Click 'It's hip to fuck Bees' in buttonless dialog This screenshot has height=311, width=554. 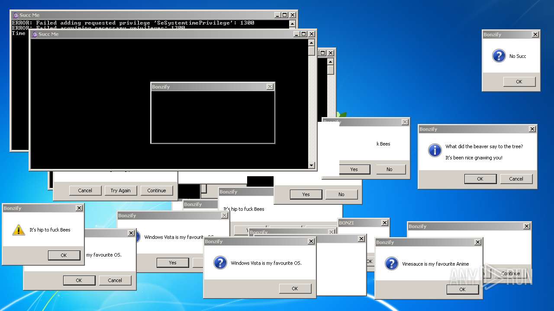tap(244, 209)
